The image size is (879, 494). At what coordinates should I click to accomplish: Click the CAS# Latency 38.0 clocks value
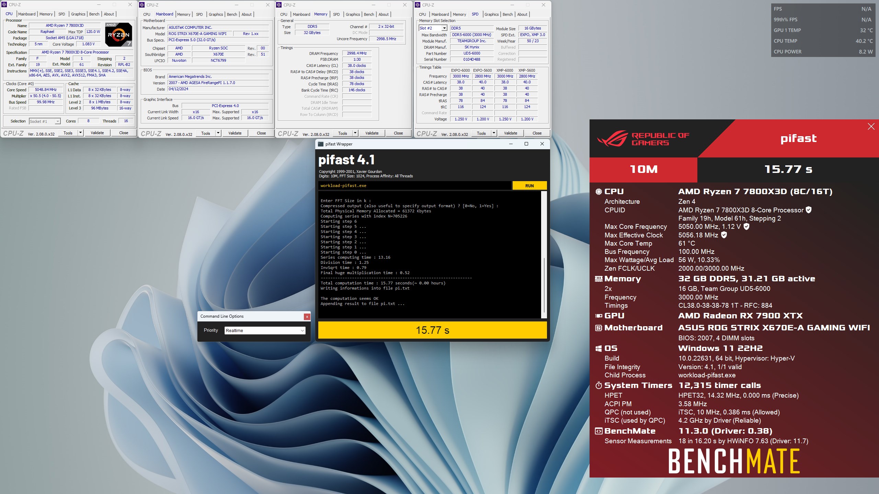pos(357,66)
